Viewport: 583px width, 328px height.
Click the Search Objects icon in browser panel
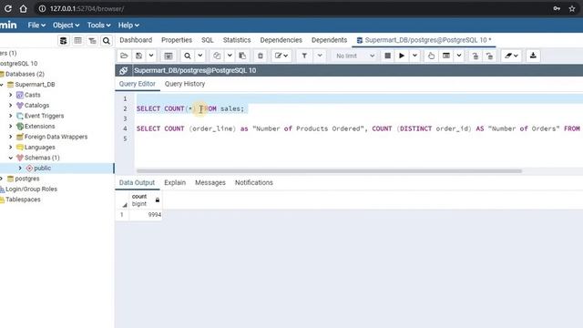click(107, 40)
